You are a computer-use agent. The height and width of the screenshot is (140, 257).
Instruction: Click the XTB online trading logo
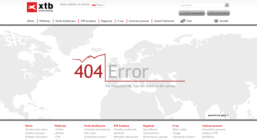point(40,7)
